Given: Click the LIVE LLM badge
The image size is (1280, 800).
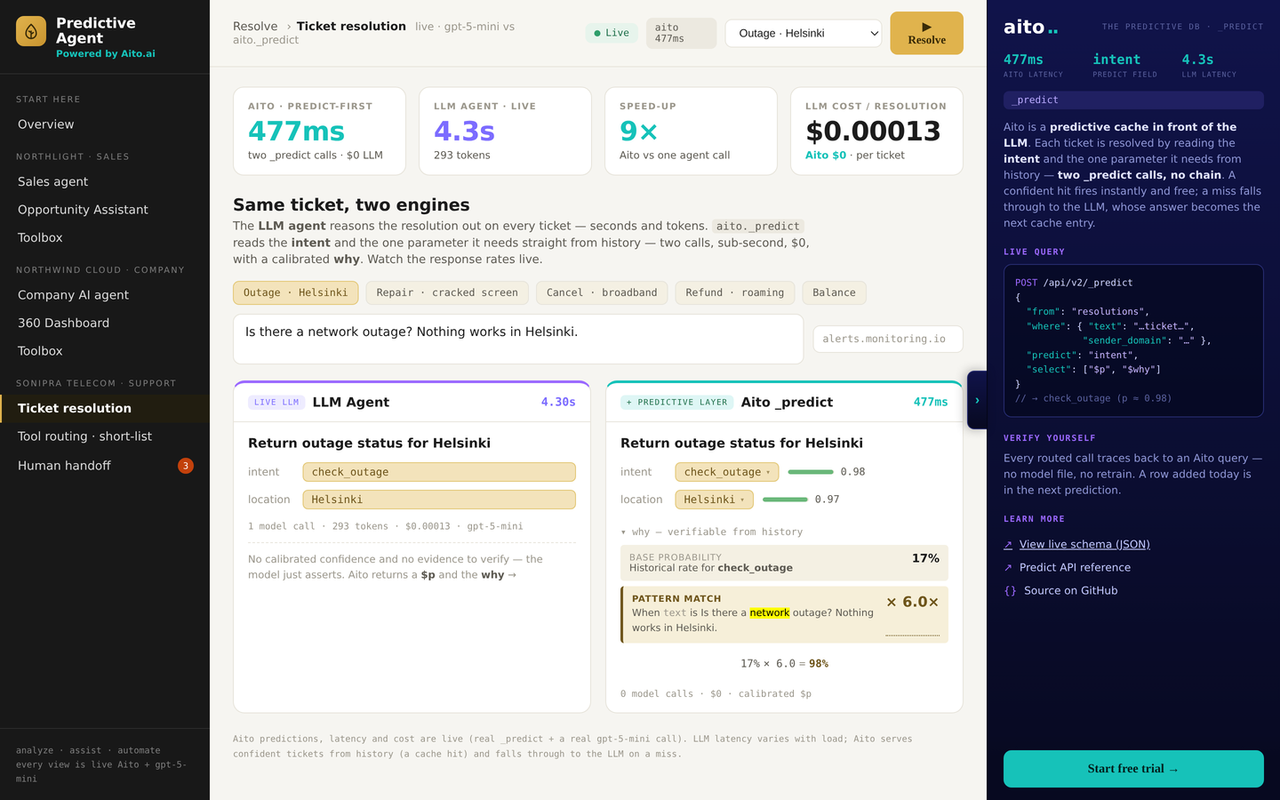Looking at the screenshot, I should (x=276, y=403).
